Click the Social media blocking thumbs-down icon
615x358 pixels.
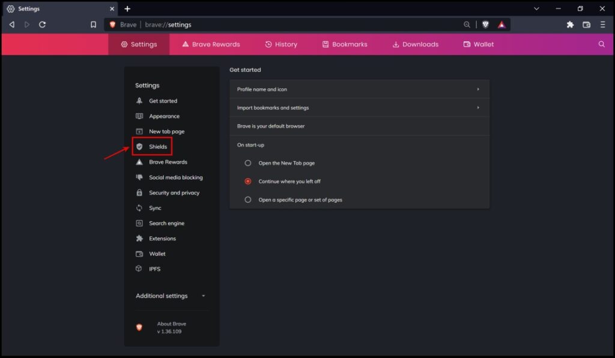[139, 177]
